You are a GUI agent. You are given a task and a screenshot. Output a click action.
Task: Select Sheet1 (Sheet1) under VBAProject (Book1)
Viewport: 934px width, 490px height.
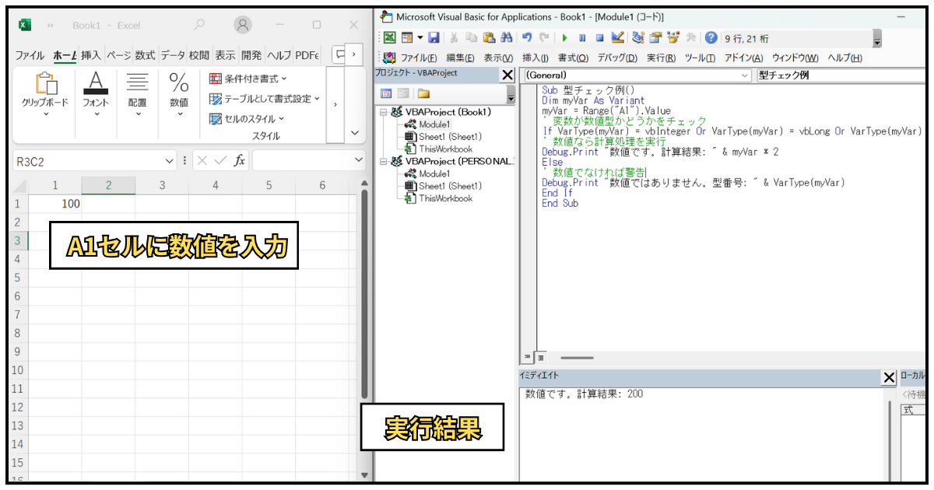450,137
